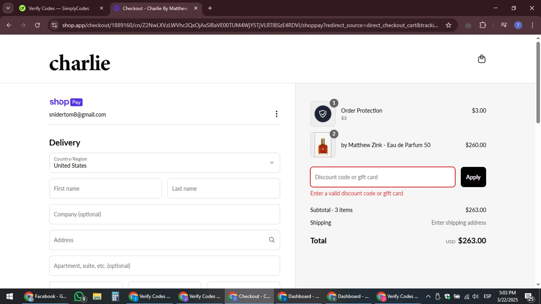Click "by Matthew Zink - Eau de Parfum 50" text
541x304 pixels.
[386, 145]
